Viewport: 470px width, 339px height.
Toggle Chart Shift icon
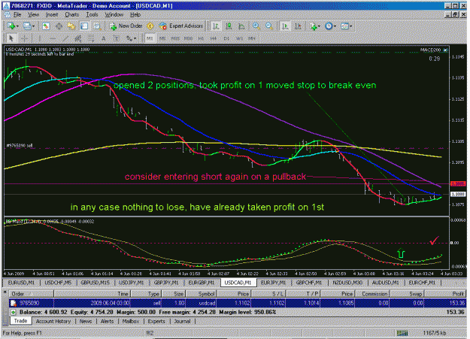298,26
